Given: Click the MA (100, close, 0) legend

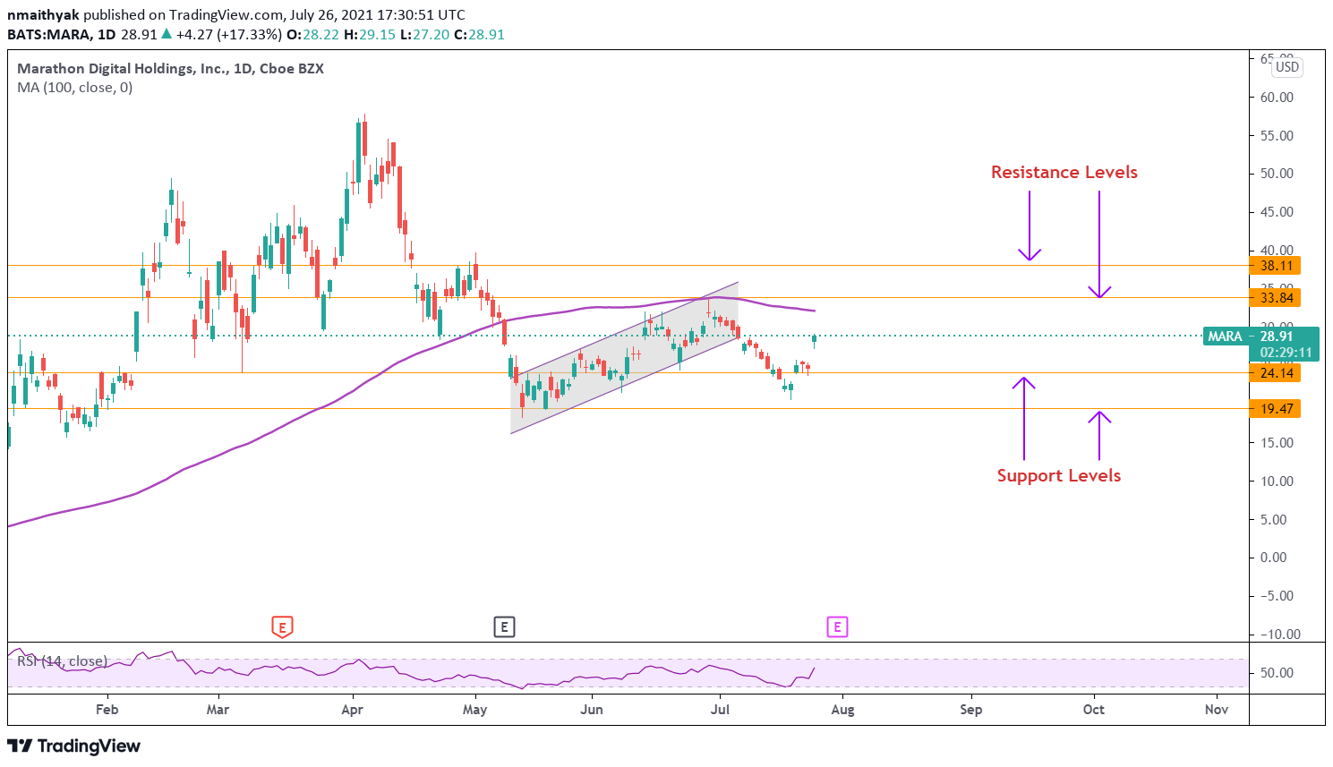Looking at the screenshot, I should (75, 88).
